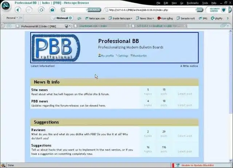Click the search engine icon in the search box
233x168 pixels.
(63, 10)
